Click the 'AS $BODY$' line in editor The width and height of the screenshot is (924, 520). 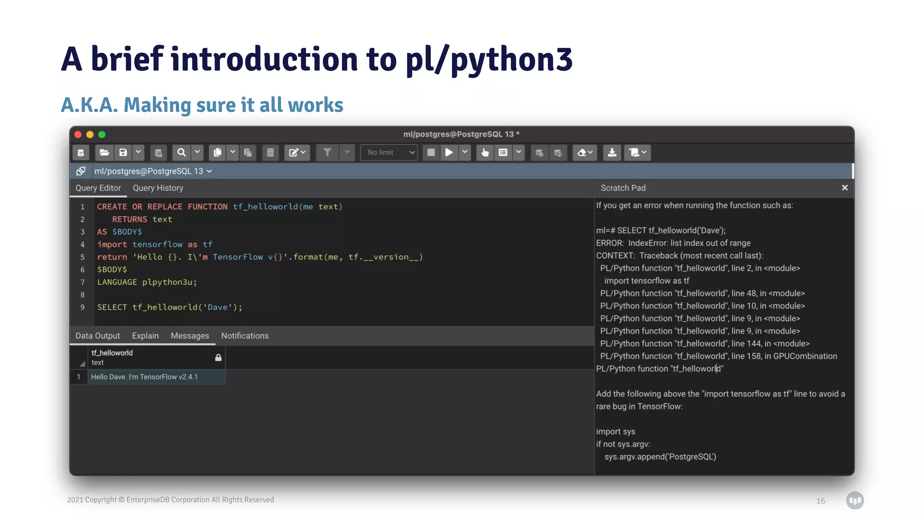(120, 232)
